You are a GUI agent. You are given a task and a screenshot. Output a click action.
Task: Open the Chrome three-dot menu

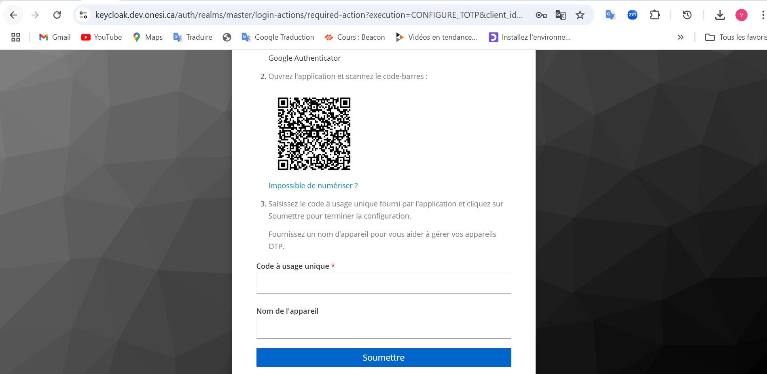point(763,15)
